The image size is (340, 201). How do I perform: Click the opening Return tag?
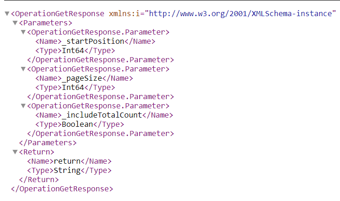[x=37, y=152]
